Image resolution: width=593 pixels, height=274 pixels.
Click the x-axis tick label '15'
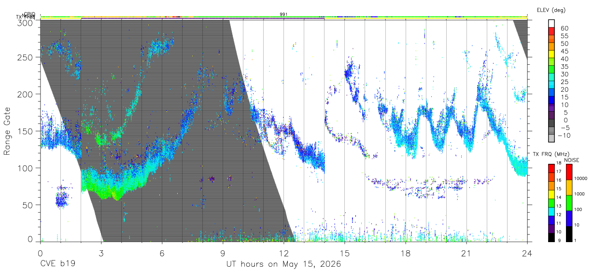[x=345, y=253]
